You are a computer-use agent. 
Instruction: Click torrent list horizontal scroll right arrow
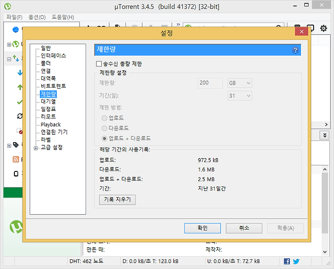click(326, 125)
